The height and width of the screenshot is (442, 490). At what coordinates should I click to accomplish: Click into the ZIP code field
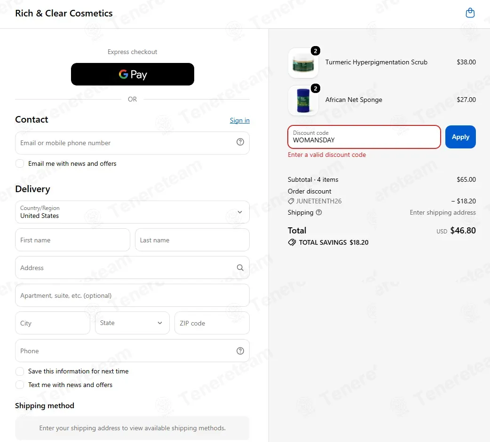pos(212,323)
